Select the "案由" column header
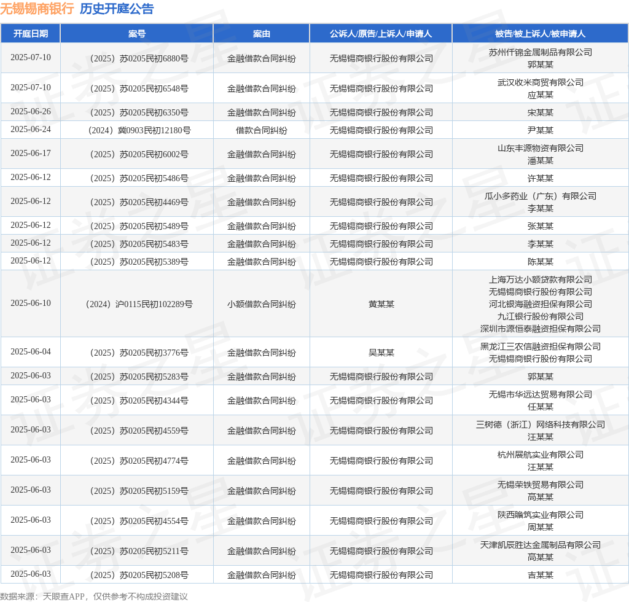Image resolution: width=629 pixels, height=602 pixels. point(262,34)
